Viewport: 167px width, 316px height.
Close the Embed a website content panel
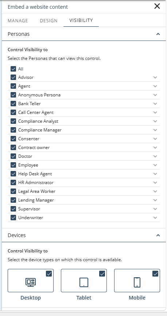click(157, 6)
